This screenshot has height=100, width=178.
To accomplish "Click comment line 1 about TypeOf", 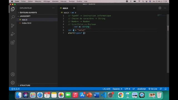I will (x=90, y=16).
